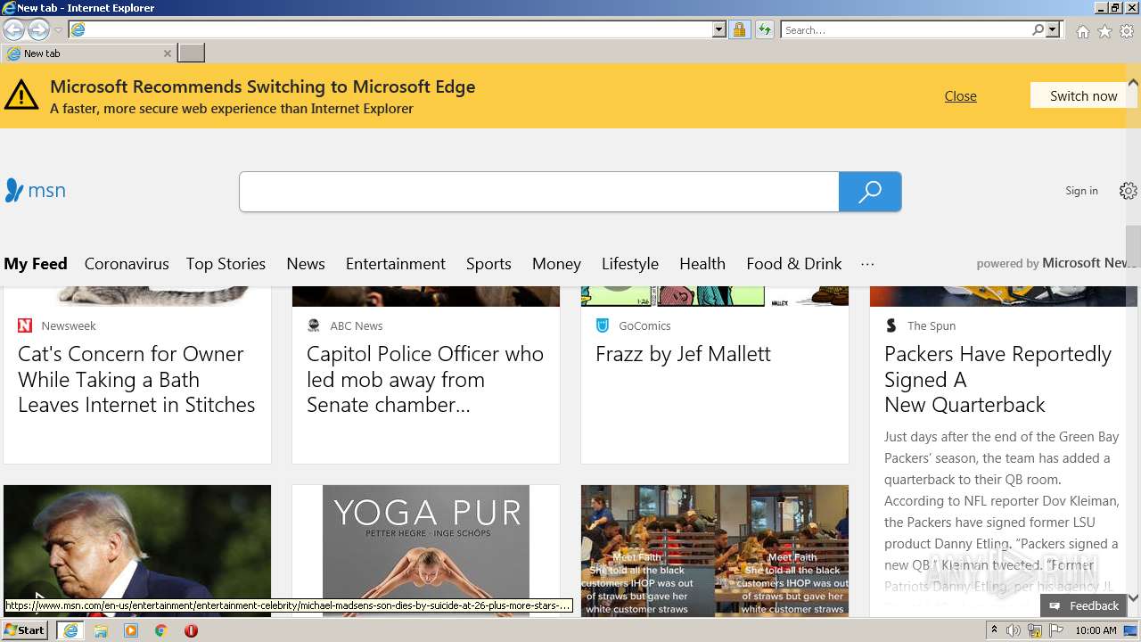Image resolution: width=1141 pixels, height=642 pixels.
Task: Click the 10:00 AM taskbar clock
Action: pos(1096,630)
